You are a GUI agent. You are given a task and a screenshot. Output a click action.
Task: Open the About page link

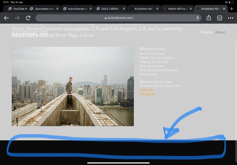(220, 32)
